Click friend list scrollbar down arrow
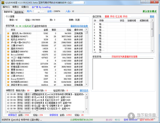 point(86,84)
